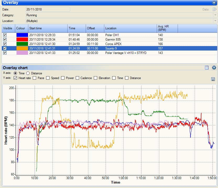Image resolution: width=218 pixels, height=188 pixels.
Task: Open the Location dropdown
Action: click(215, 21)
